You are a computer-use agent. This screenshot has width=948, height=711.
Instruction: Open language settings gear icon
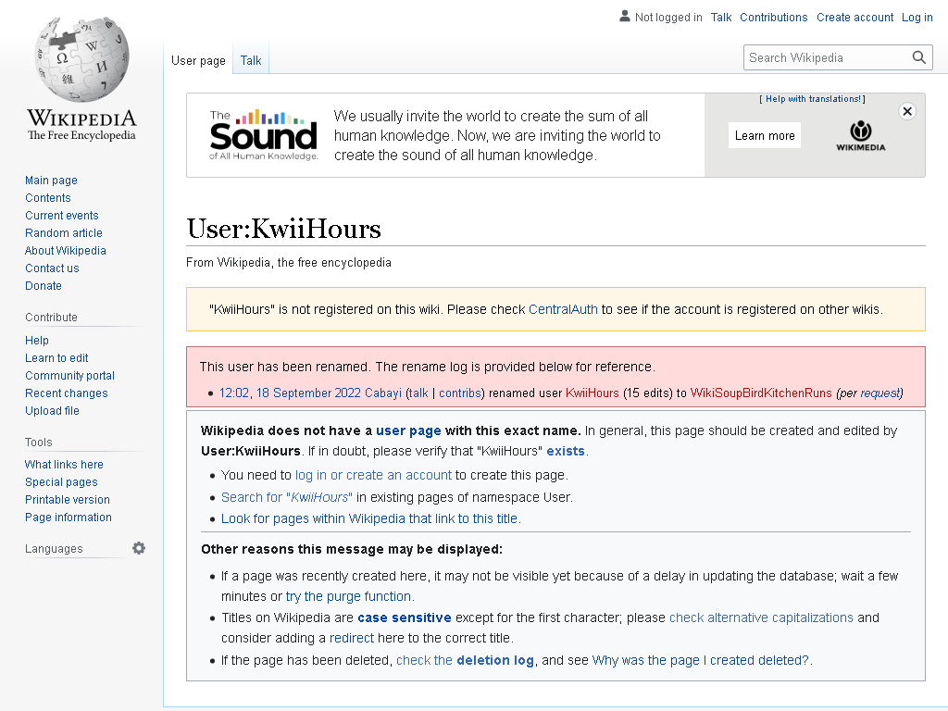click(x=139, y=548)
